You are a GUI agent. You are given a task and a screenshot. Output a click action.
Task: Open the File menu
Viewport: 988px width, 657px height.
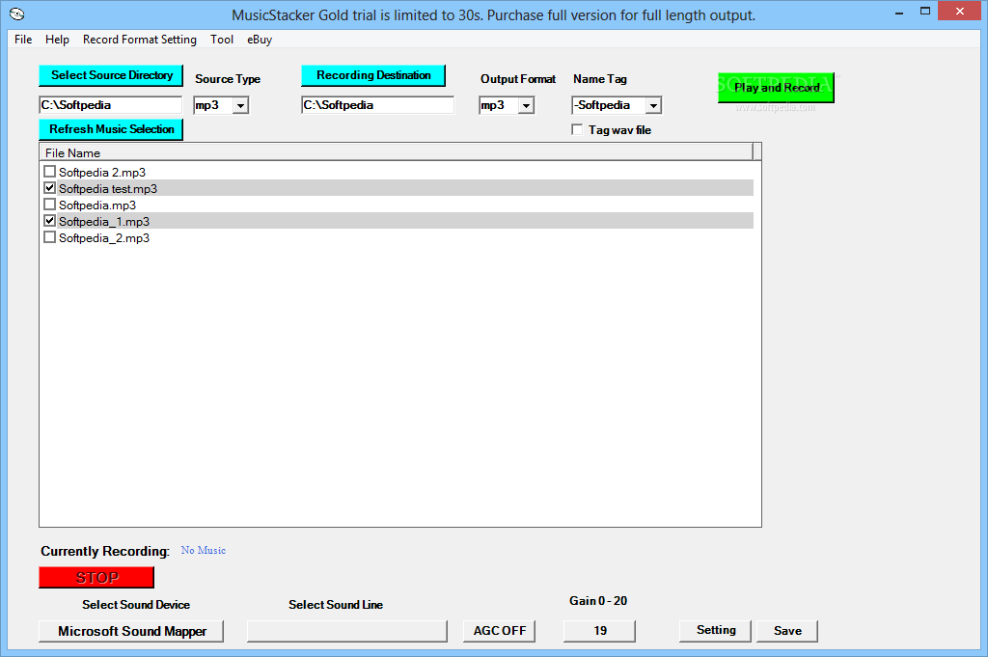coord(23,40)
